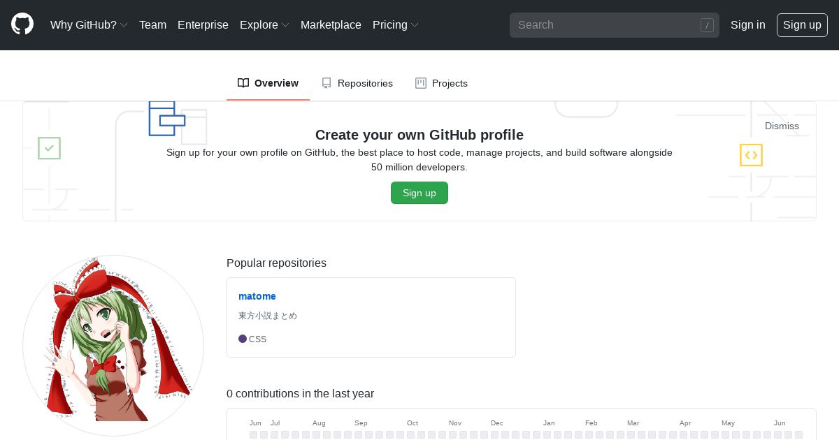Switch to the Repositories tab
Viewport: 839px width, 440px height.
point(357,83)
